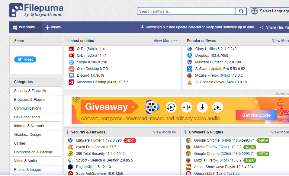Open the Select Language dropdown

pos(269,11)
